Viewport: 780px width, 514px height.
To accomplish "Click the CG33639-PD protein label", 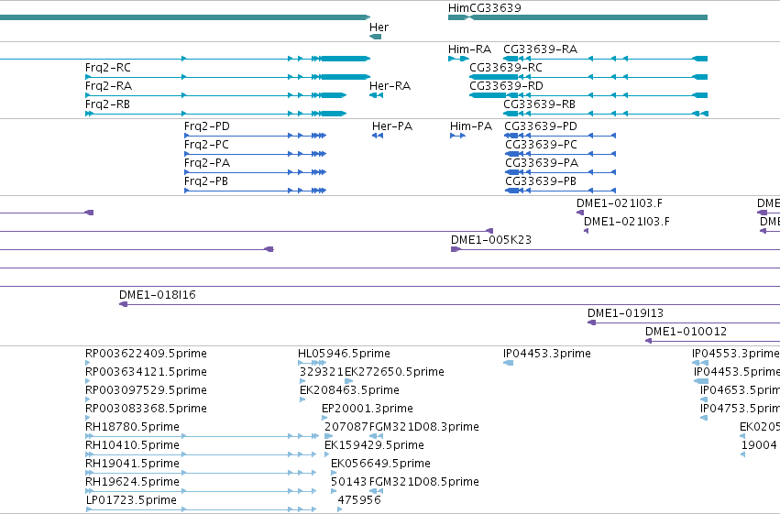I will (541, 126).
